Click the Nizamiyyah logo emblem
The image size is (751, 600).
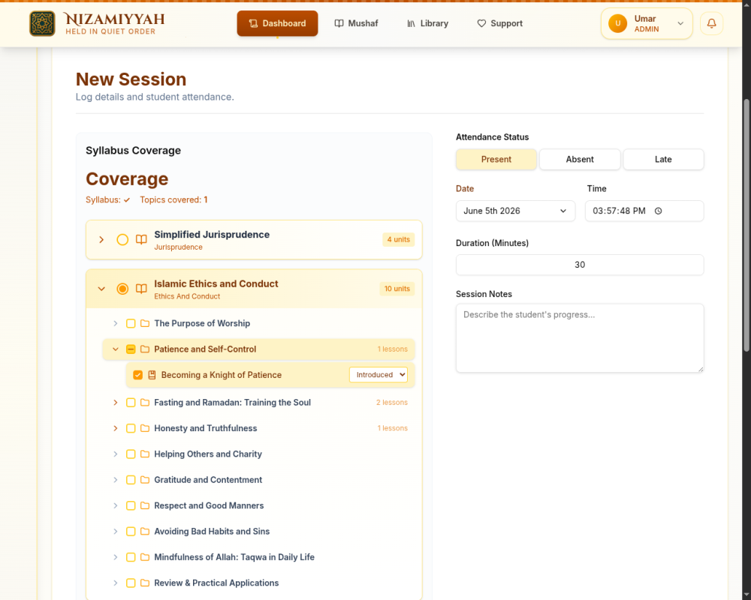click(x=42, y=23)
